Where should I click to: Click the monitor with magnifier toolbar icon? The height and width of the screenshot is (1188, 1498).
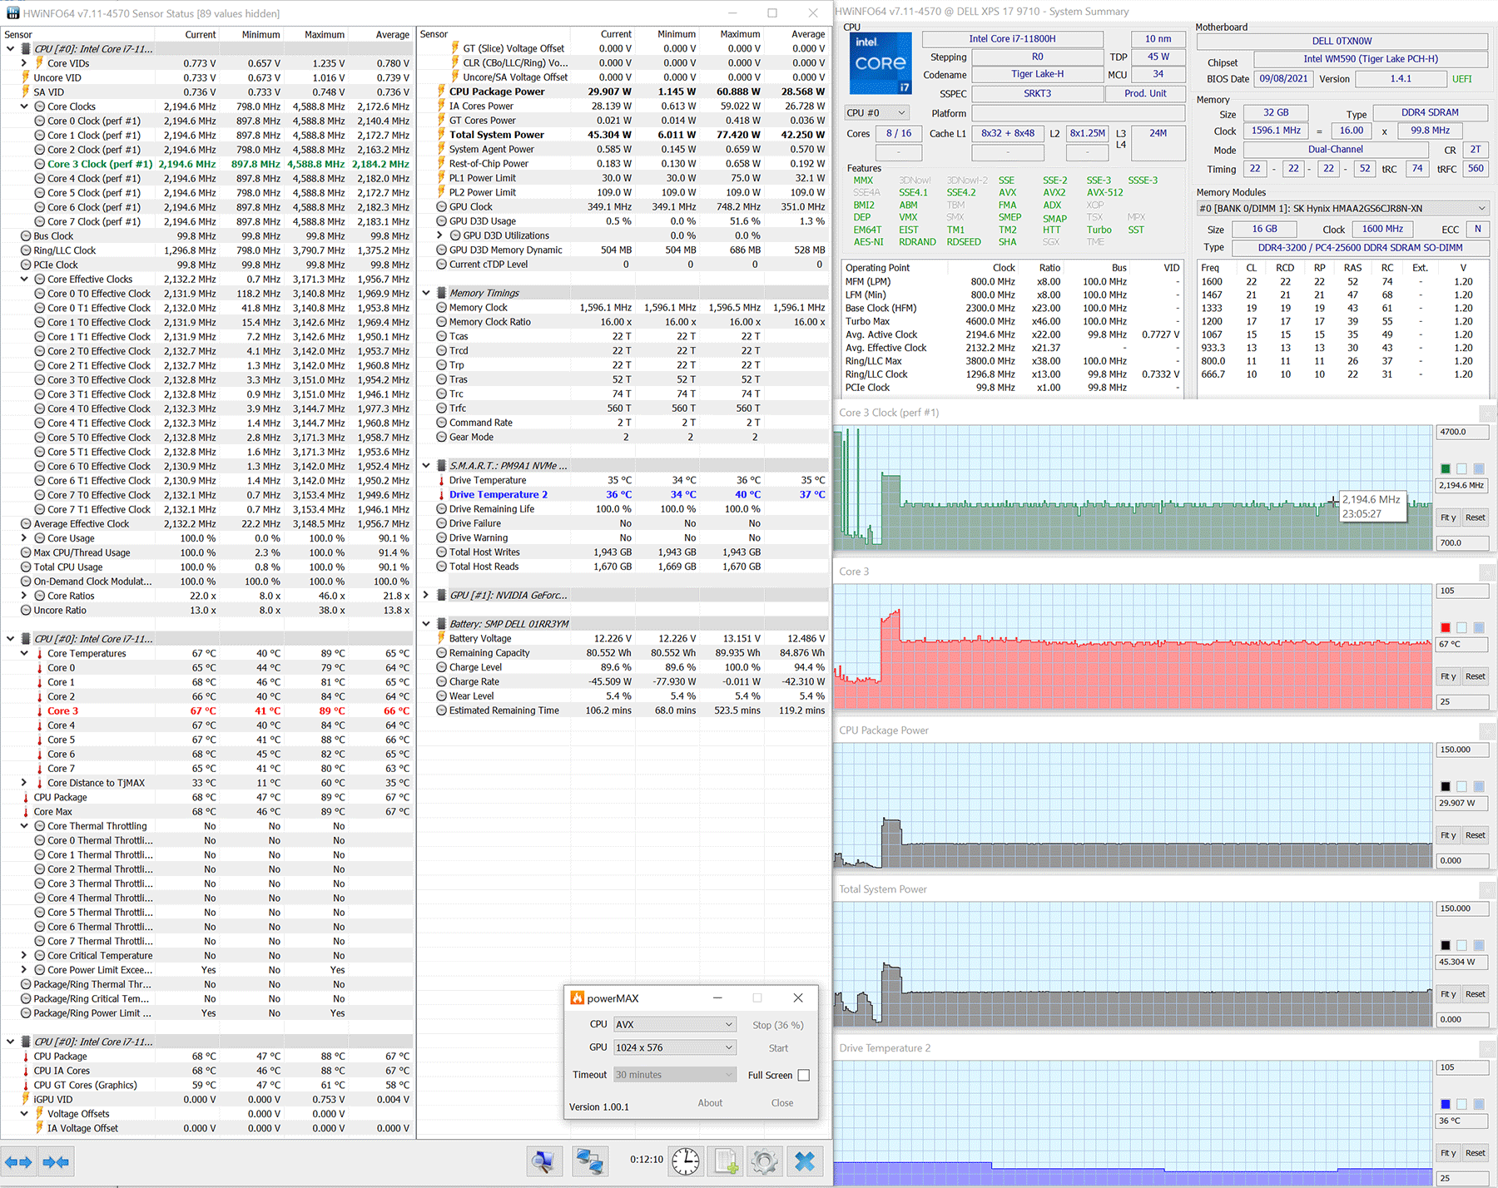point(544,1161)
